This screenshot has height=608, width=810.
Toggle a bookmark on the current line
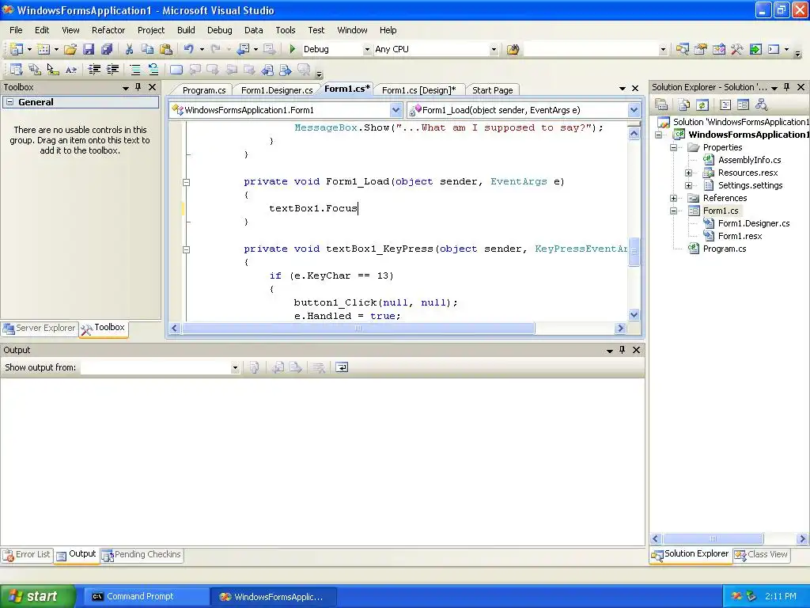click(176, 70)
